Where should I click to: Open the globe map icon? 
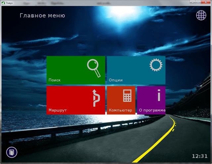201,15
